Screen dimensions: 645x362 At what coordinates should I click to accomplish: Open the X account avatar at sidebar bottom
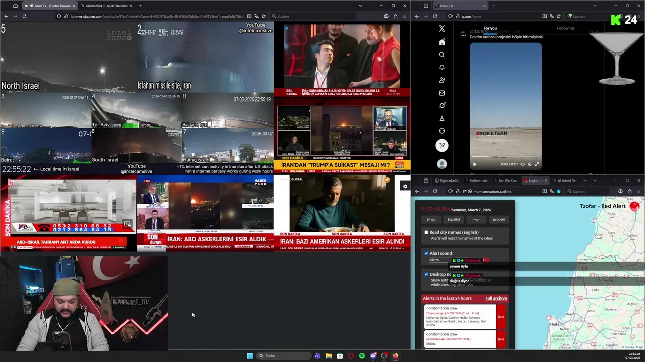442,164
